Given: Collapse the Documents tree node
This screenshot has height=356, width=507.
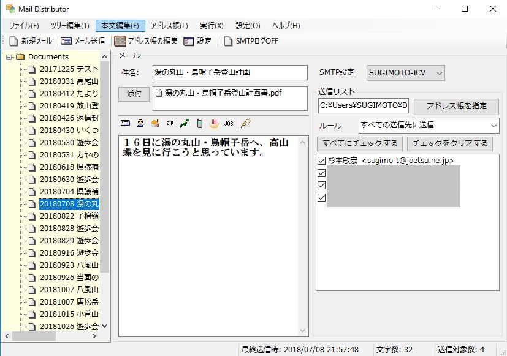Looking at the screenshot, I should (9, 57).
